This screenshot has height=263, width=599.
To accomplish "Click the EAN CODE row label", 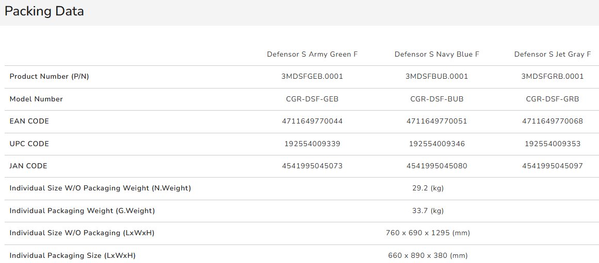I will [x=29, y=121].
